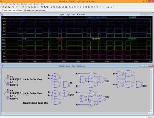The height and width of the screenshot is (118, 154).
Task: Switch to the XOR-s.asc schematic tab
Action: pos(12,10)
